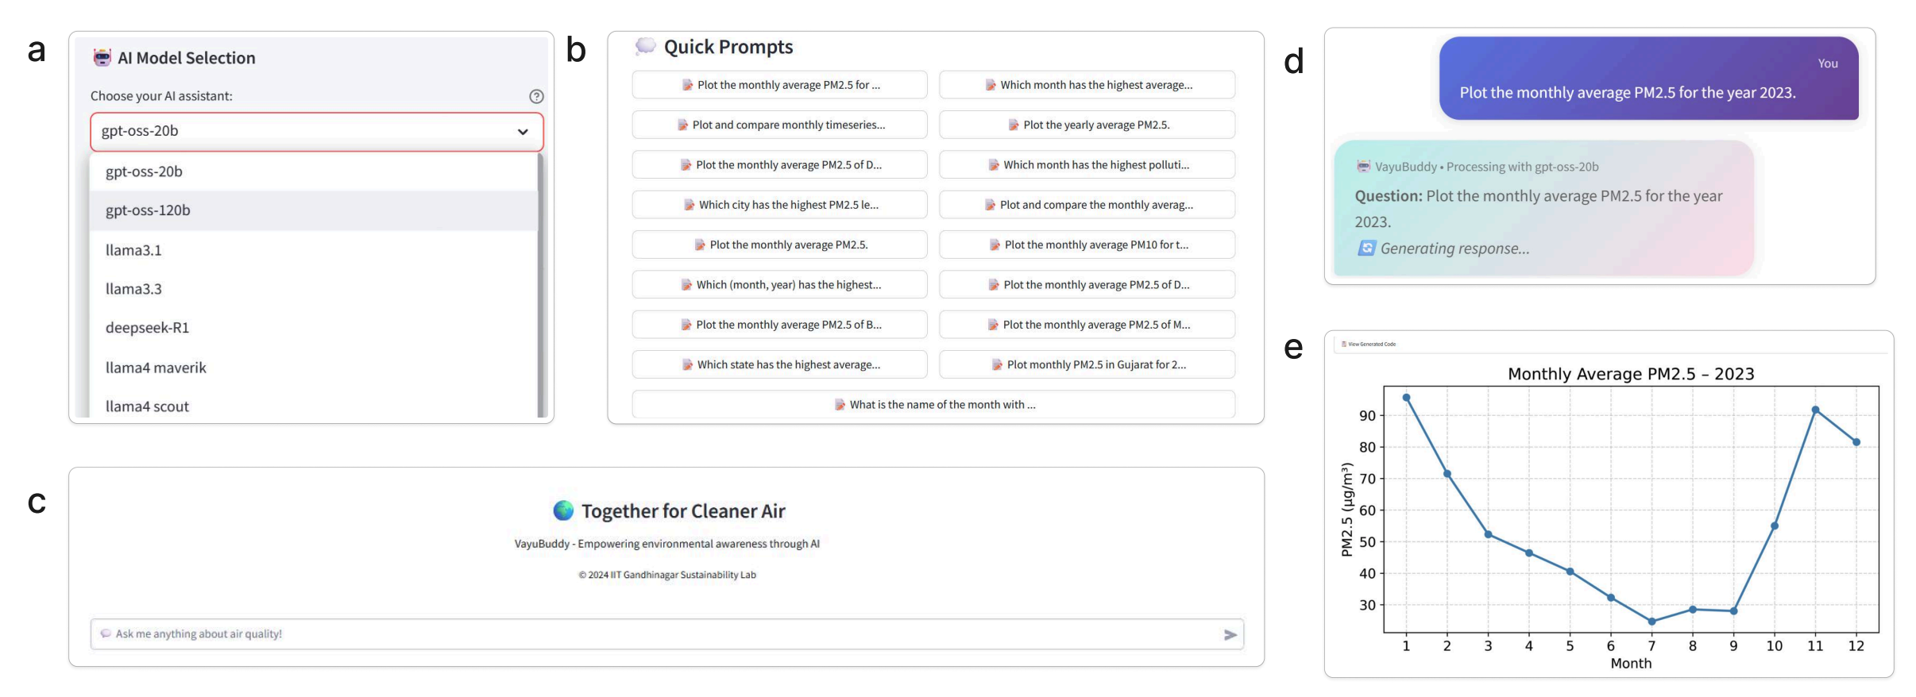Choose llama3.3 in the model list

(x=133, y=289)
